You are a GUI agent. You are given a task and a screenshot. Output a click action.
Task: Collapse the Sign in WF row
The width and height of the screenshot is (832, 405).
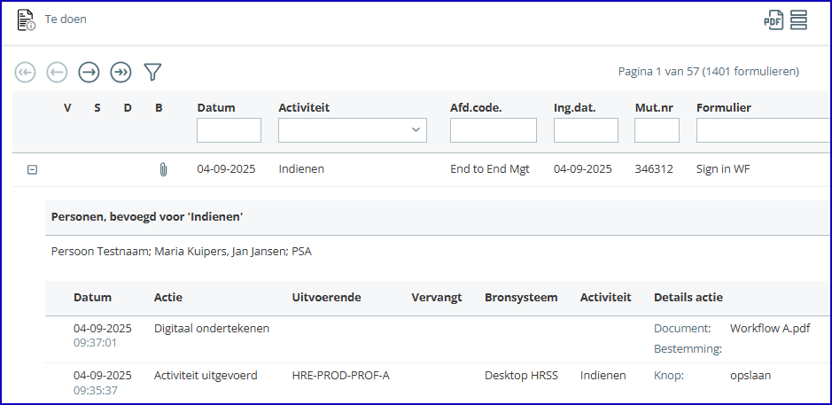(33, 170)
